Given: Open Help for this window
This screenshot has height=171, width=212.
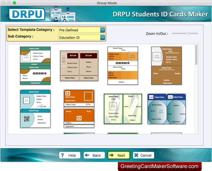Looking at the screenshot, I should point(70,155).
